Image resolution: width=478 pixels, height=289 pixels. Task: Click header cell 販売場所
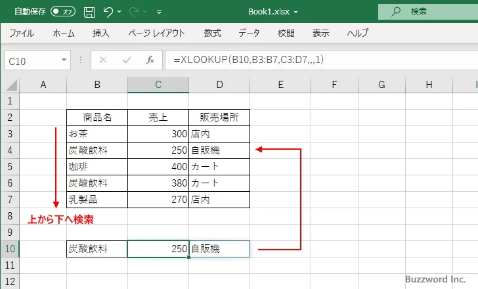coord(219,118)
